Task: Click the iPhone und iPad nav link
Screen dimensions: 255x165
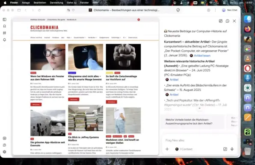Action: [36, 38]
